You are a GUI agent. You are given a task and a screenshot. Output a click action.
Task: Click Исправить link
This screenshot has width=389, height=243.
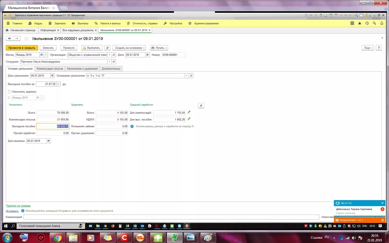tap(12, 211)
